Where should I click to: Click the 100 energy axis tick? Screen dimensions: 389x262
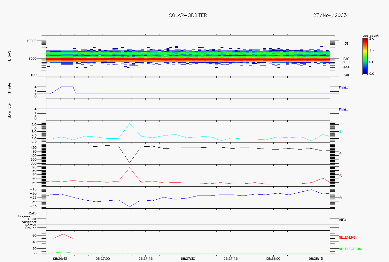[34, 76]
